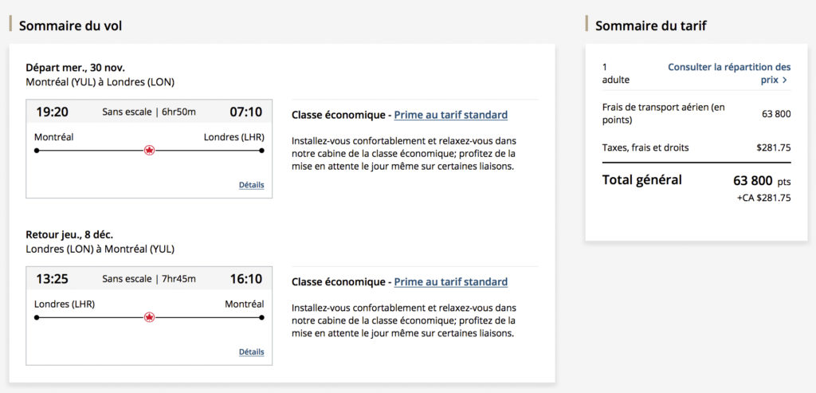Click Consulter la répartition des prix
This screenshot has height=393, width=816.
pos(728,73)
